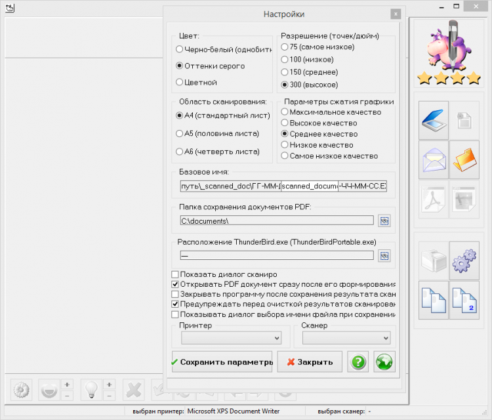Select Цветной color mode
Image resolution: width=492 pixels, height=420 pixels.
tap(196, 82)
